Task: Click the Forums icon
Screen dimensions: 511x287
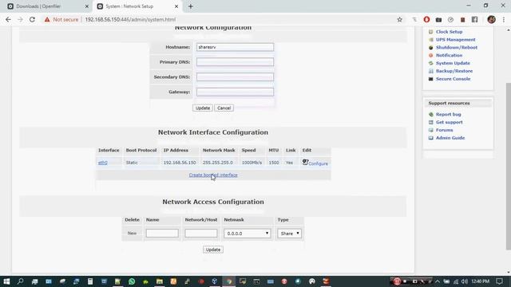Action: [x=431, y=130]
